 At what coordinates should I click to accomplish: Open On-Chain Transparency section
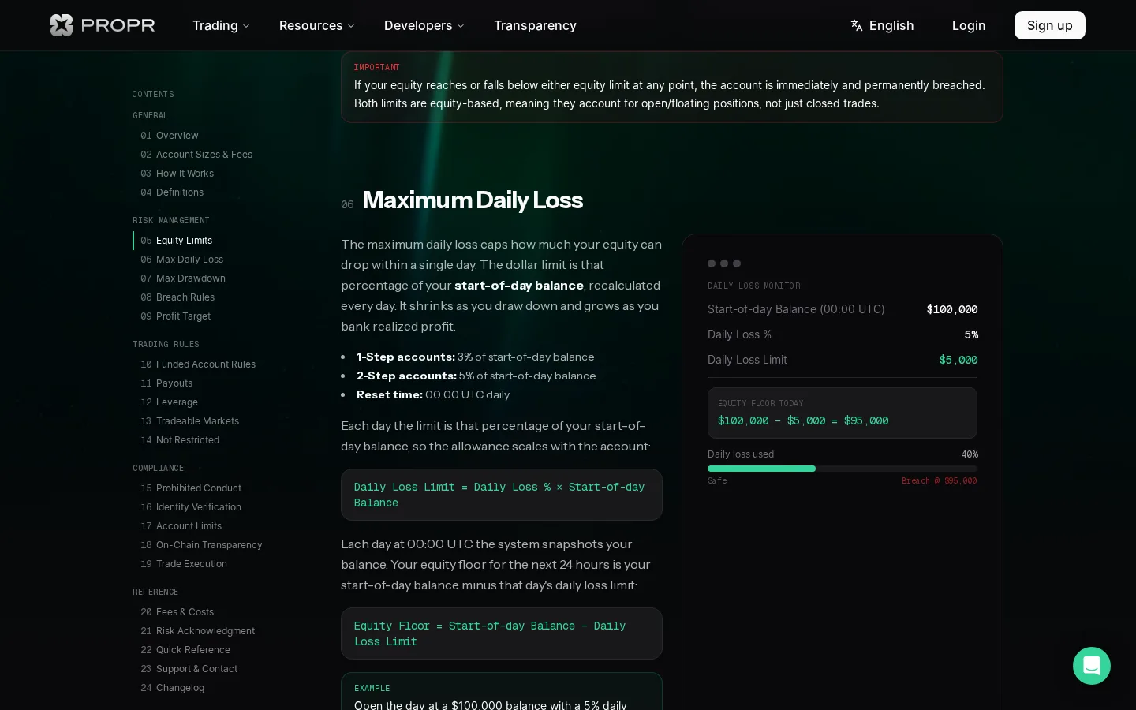tap(201, 545)
